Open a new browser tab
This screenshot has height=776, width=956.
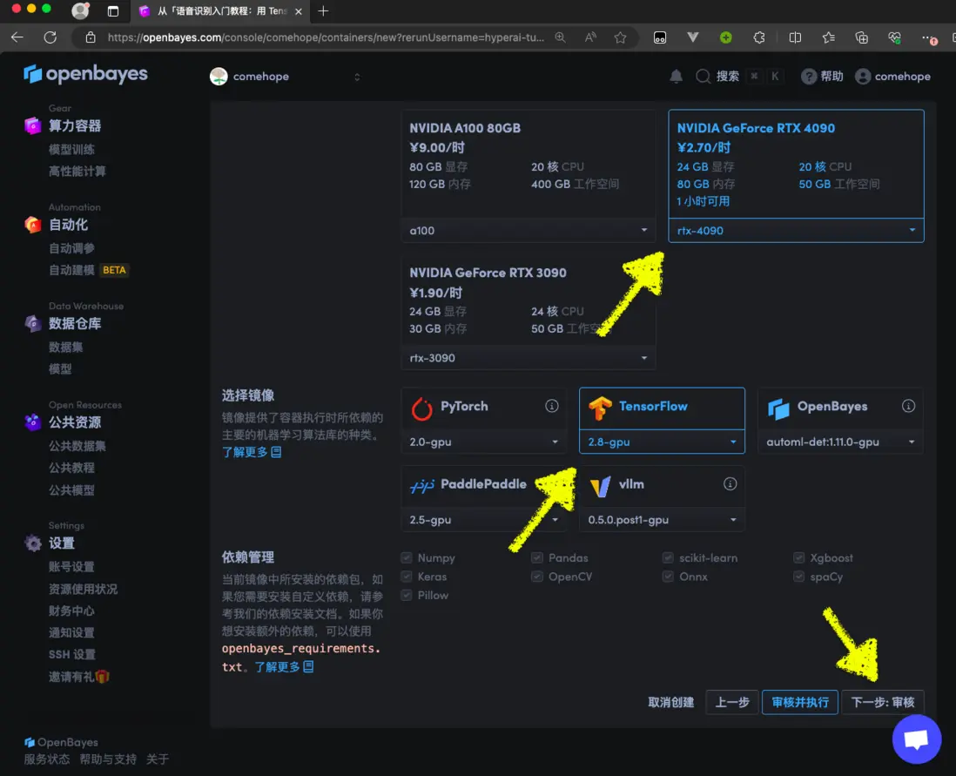pos(323,11)
